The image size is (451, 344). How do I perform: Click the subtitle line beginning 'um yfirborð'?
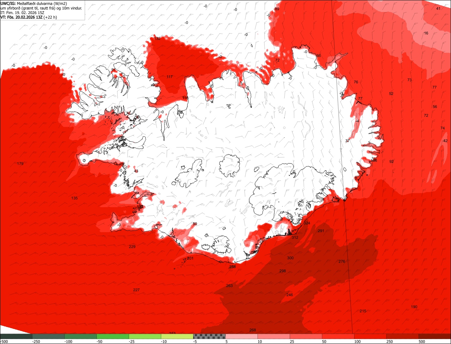(41, 8)
